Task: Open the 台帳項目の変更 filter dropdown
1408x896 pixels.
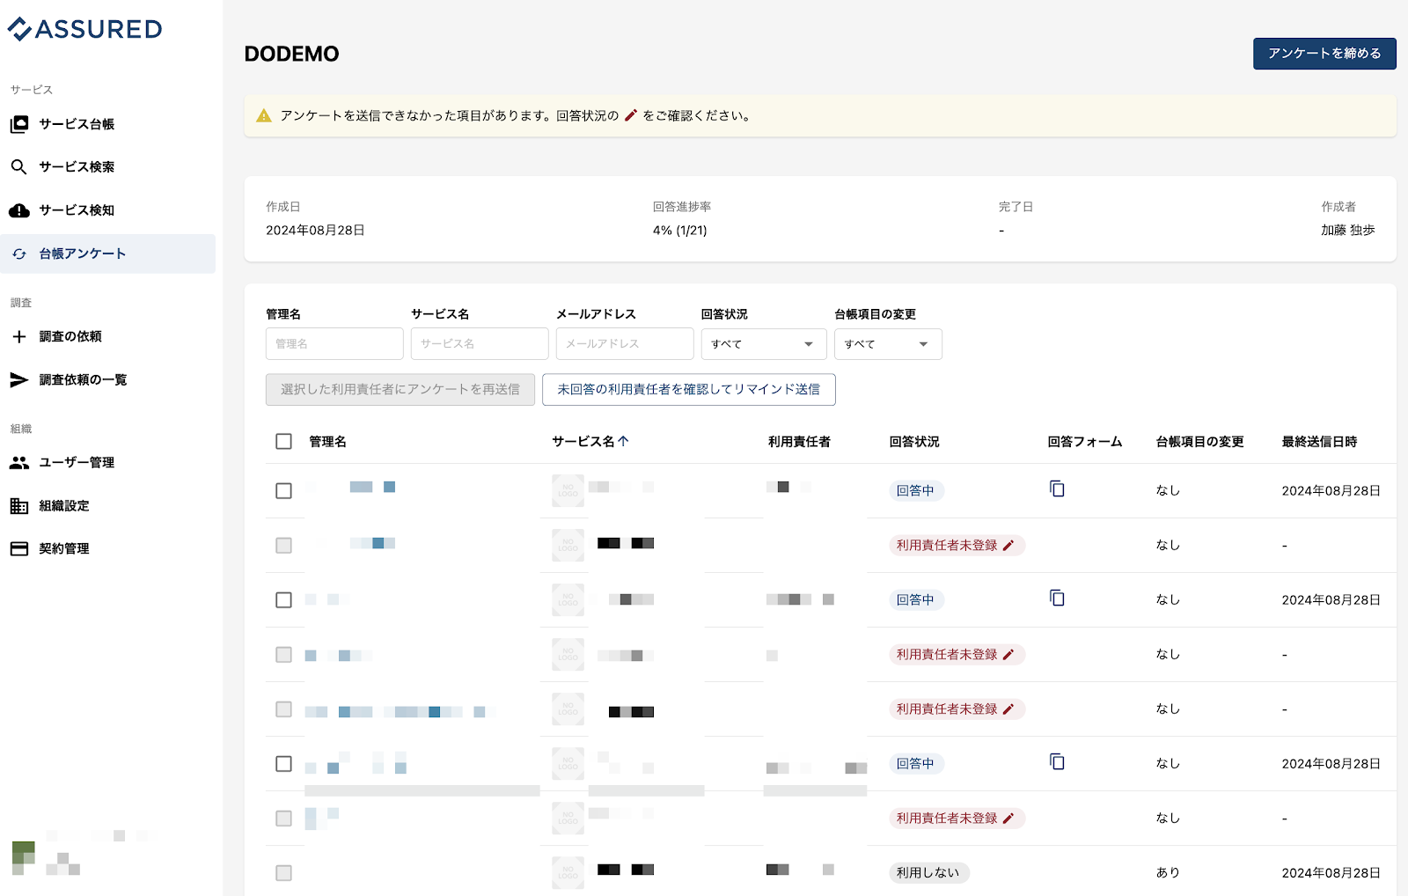Action: tap(888, 344)
